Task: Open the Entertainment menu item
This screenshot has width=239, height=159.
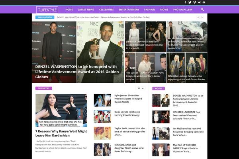Action: [x=129, y=10]
